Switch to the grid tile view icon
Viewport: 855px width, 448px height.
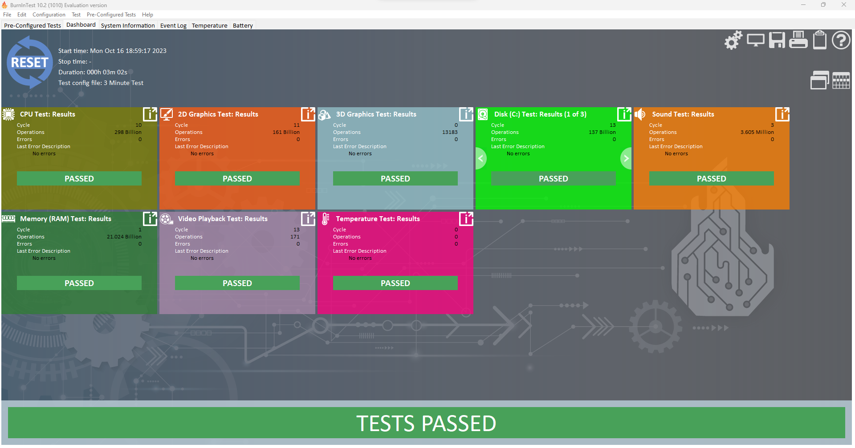click(x=841, y=81)
